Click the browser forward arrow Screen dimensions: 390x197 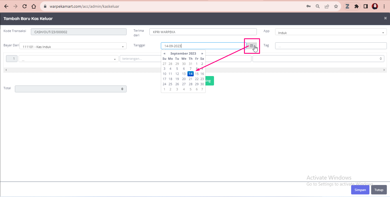[15, 6]
